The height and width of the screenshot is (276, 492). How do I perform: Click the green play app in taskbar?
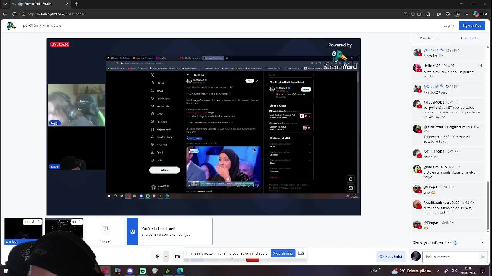[168, 271]
